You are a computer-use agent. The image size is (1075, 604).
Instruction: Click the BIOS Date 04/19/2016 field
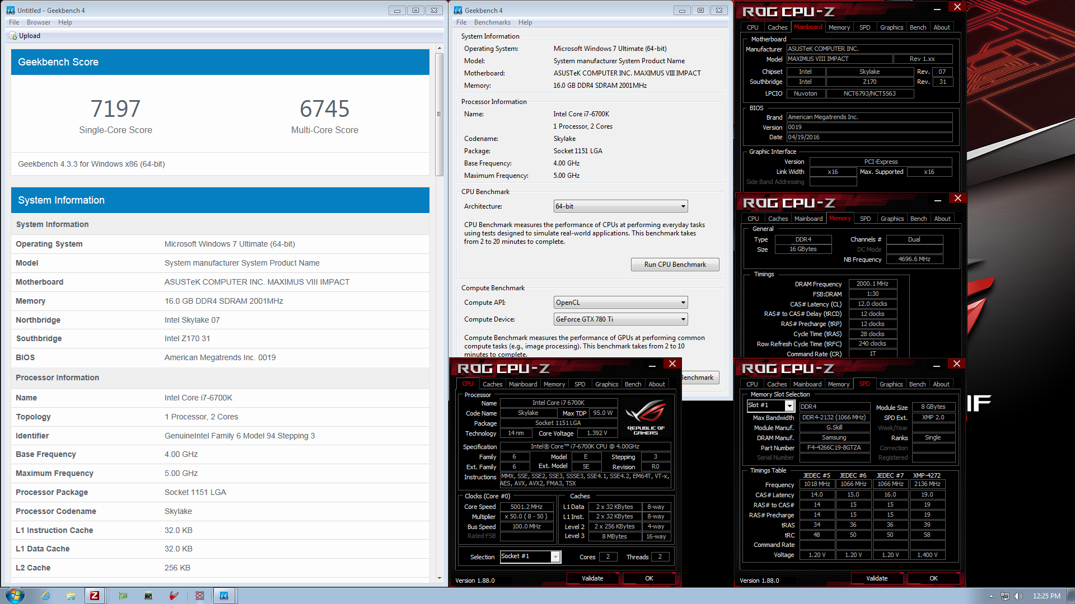(869, 137)
